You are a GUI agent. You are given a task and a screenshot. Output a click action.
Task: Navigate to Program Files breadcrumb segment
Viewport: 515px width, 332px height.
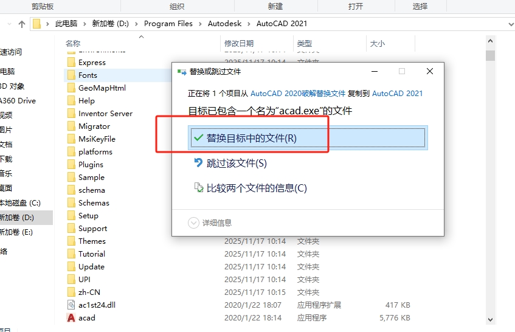click(168, 24)
